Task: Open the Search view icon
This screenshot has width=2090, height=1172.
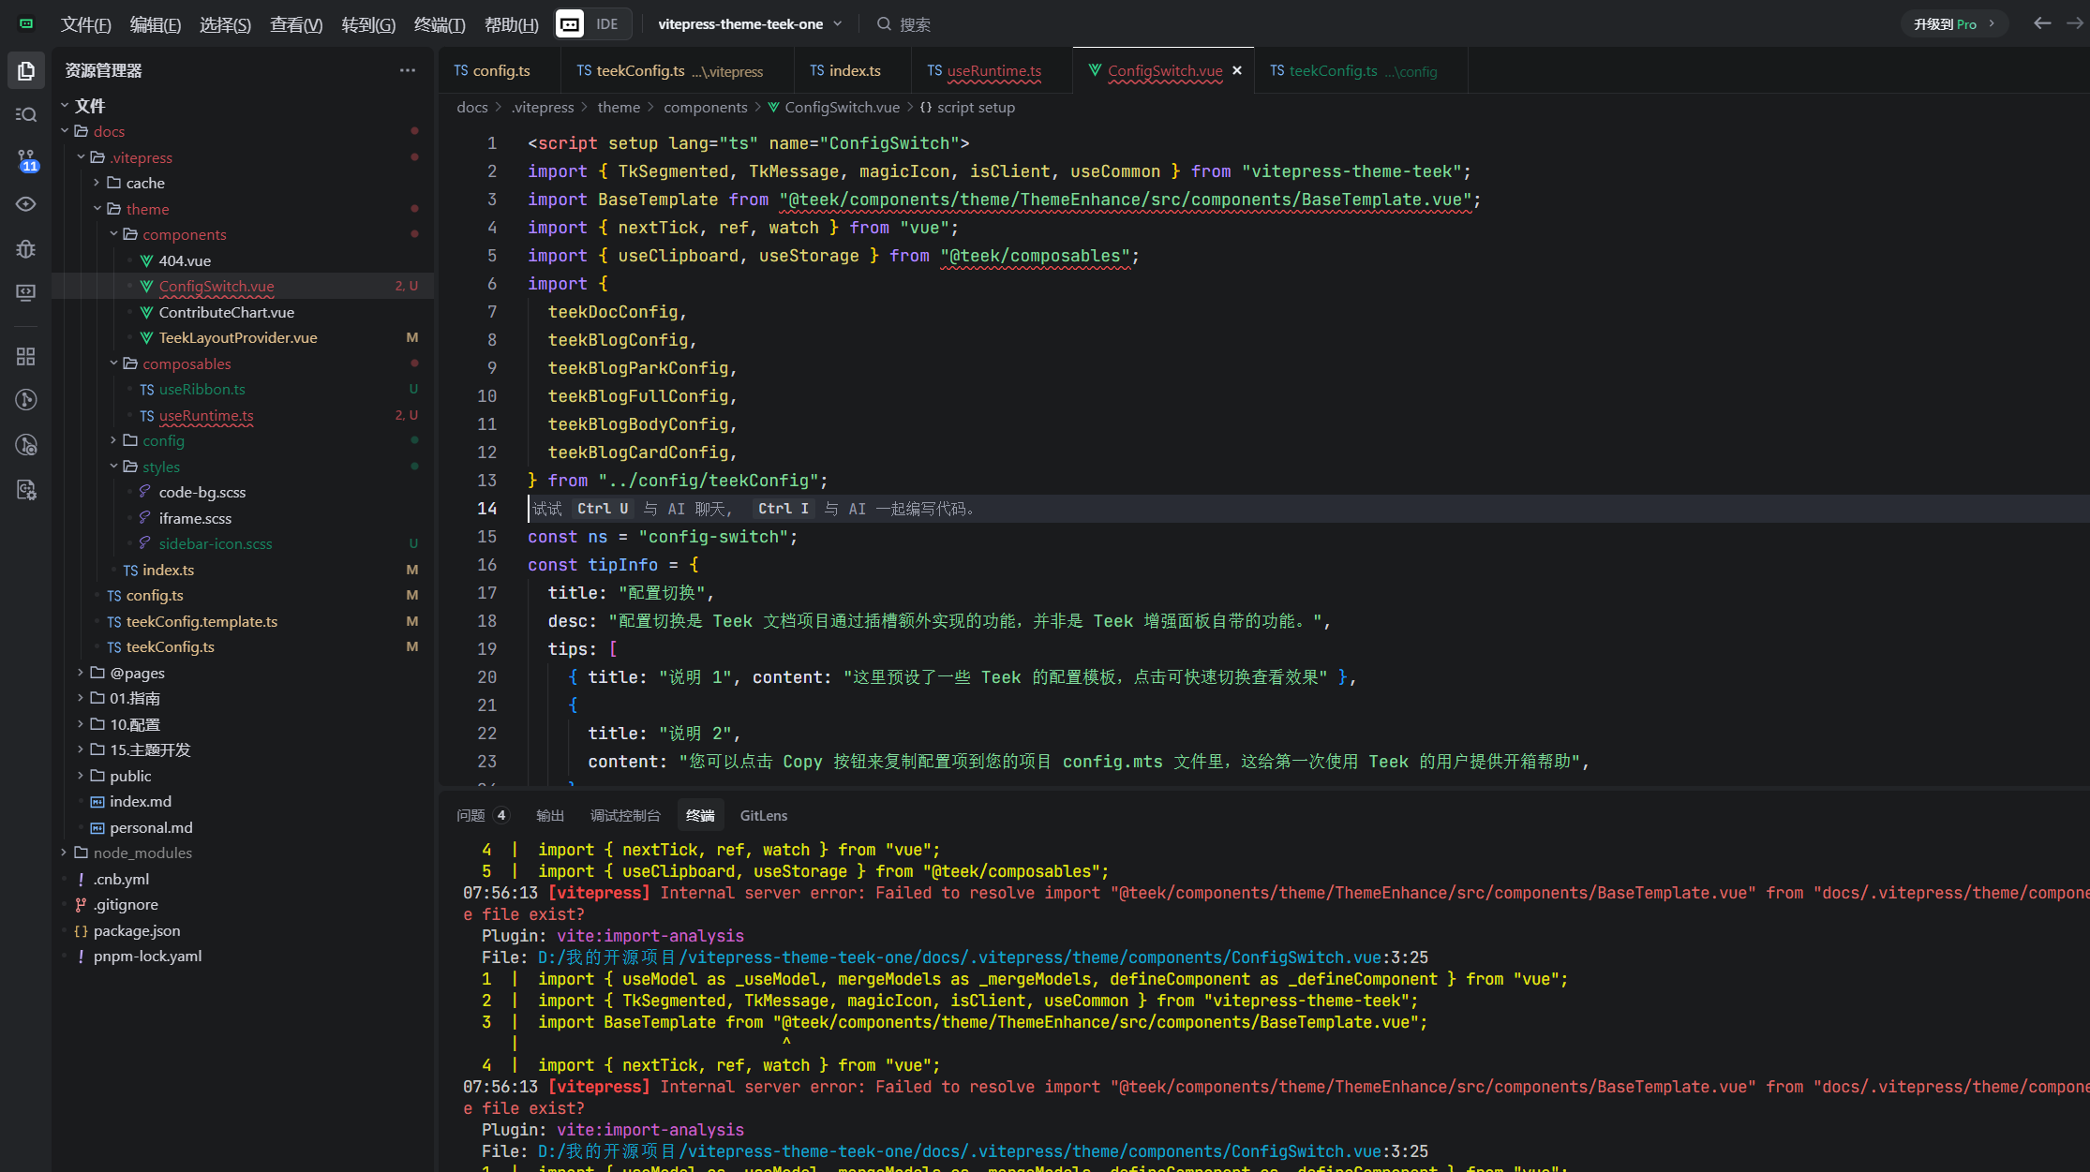Action: point(26,114)
